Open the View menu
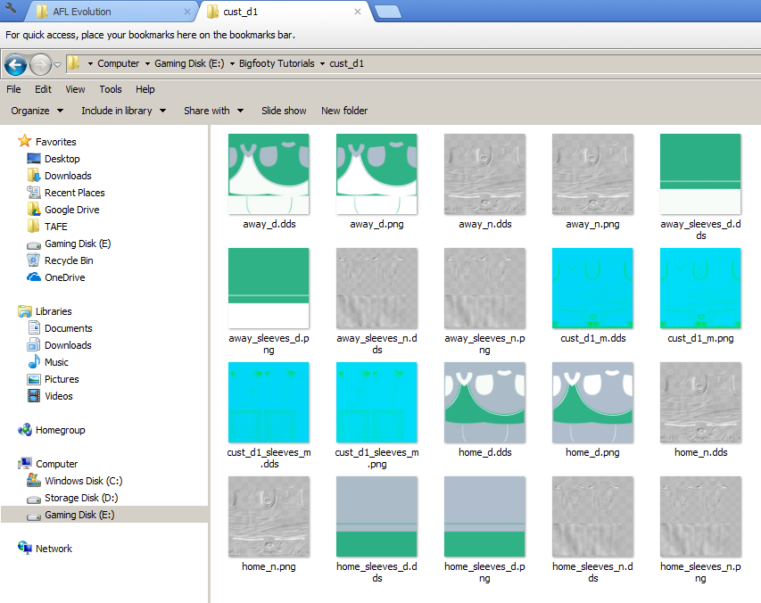Screen dimensions: 761x603 pyautogui.click(x=75, y=89)
